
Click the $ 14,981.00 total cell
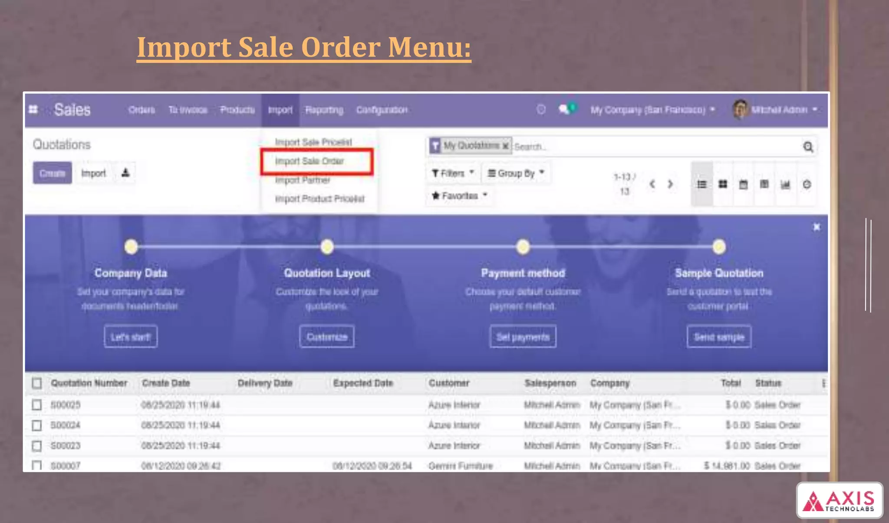pyautogui.click(x=727, y=466)
